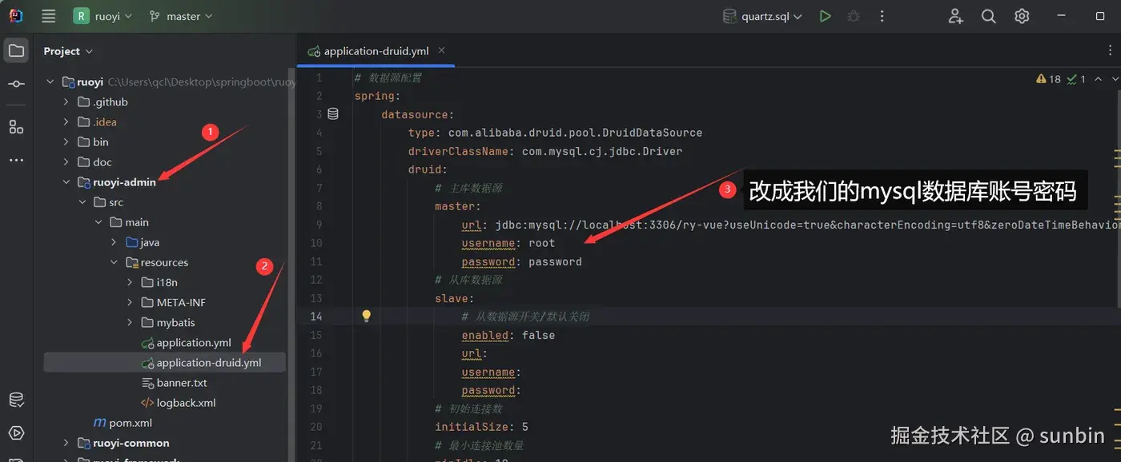Collapse the src folder
This screenshot has height=462, width=1121.
click(x=82, y=202)
